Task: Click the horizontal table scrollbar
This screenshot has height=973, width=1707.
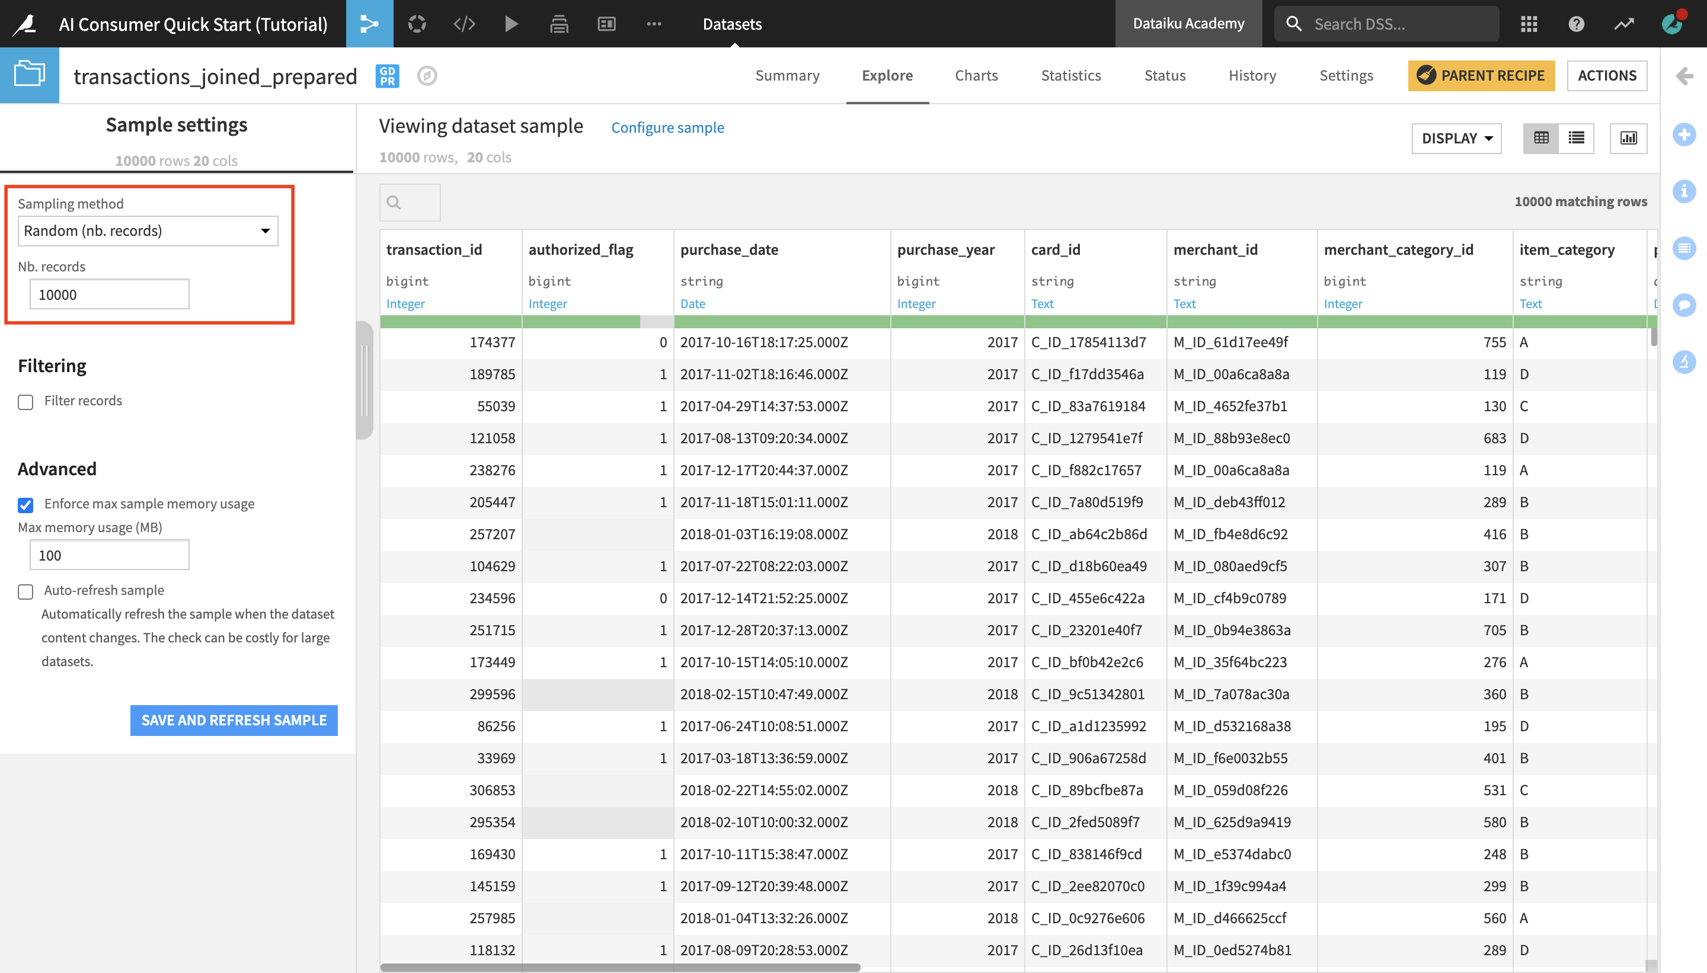Action: click(619, 967)
